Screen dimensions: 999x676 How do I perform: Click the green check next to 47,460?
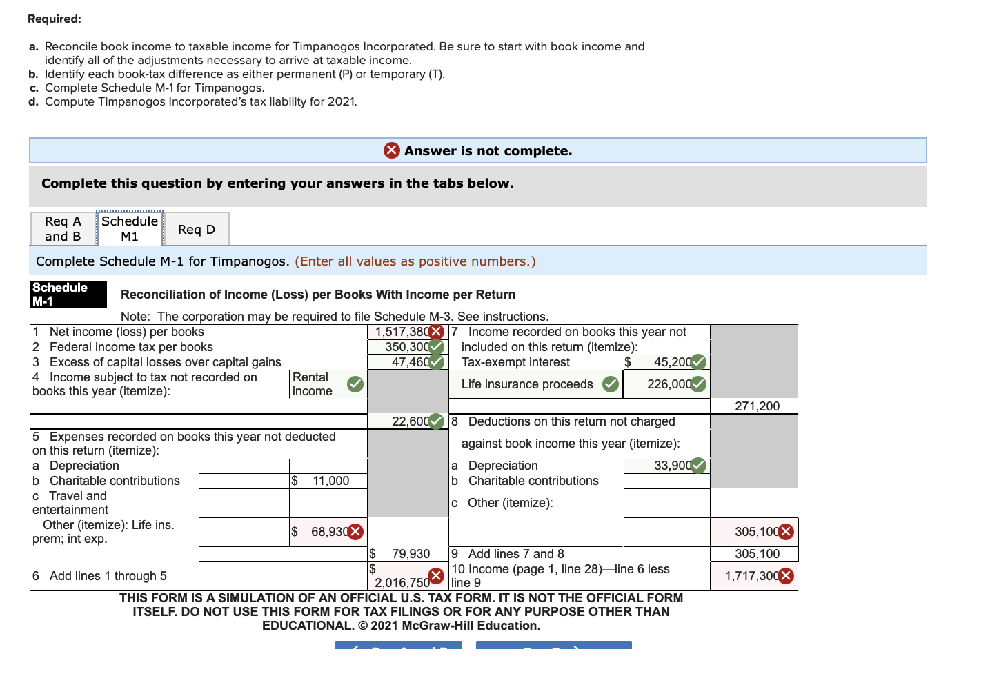(x=435, y=362)
